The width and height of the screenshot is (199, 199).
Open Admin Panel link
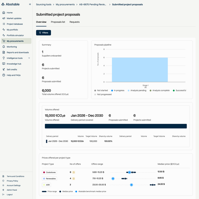click(12, 190)
